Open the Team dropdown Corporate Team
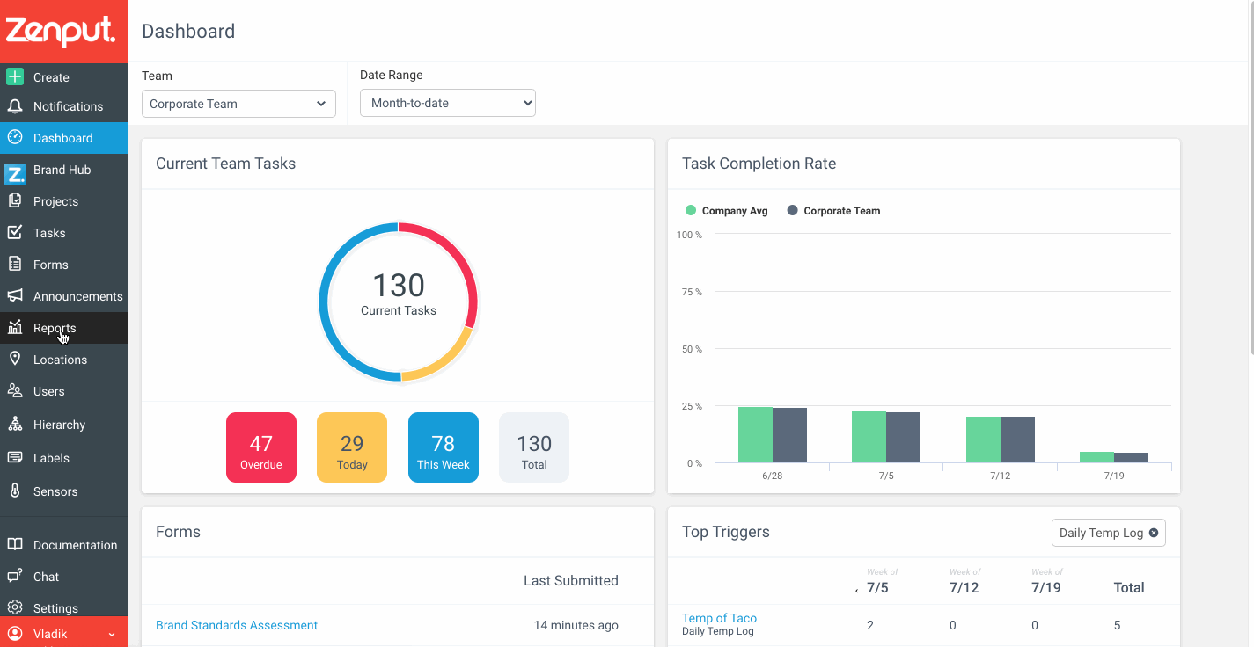Image resolution: width=1254 pixels, height=647 pixels. pyautogui.click(x=238, y=104)
